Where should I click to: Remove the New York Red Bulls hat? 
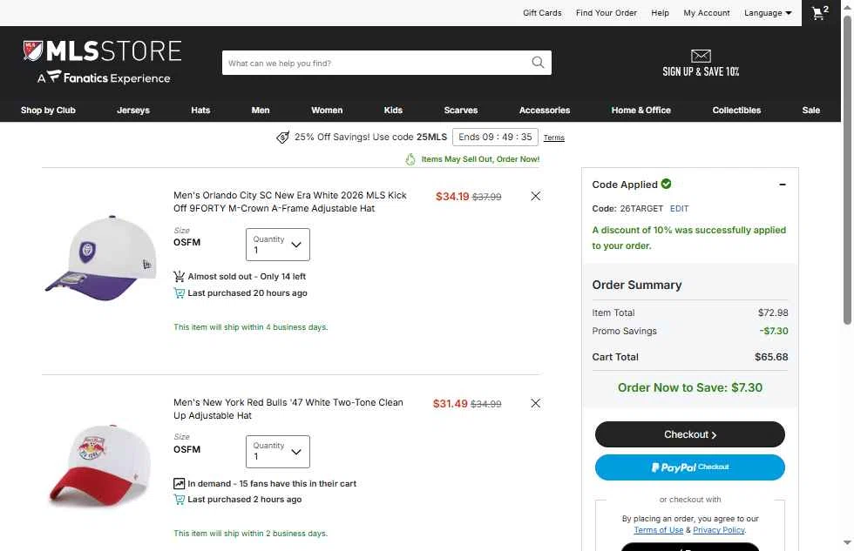point(535,403)
